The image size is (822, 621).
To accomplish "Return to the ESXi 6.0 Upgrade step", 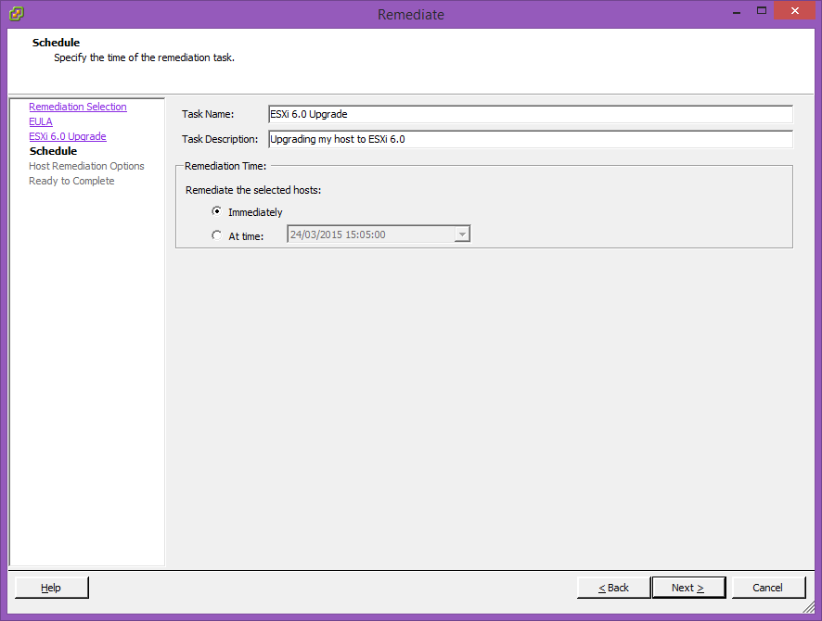I will click(68, 136).
